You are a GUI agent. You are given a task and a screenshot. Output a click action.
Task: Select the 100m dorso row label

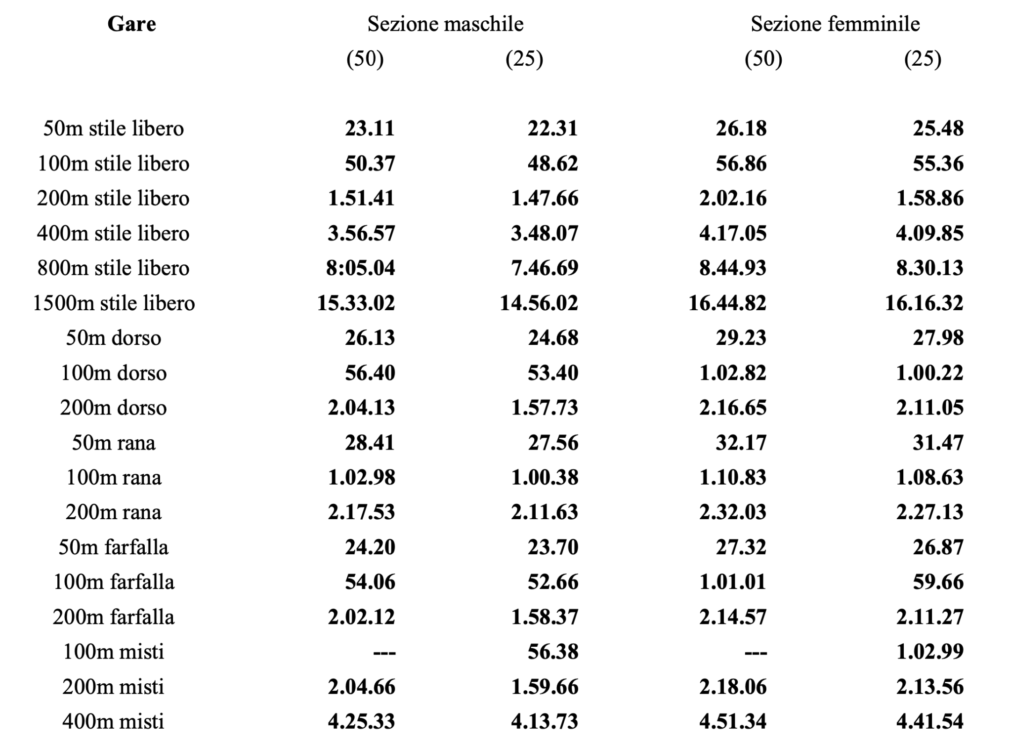coord(114,373)
